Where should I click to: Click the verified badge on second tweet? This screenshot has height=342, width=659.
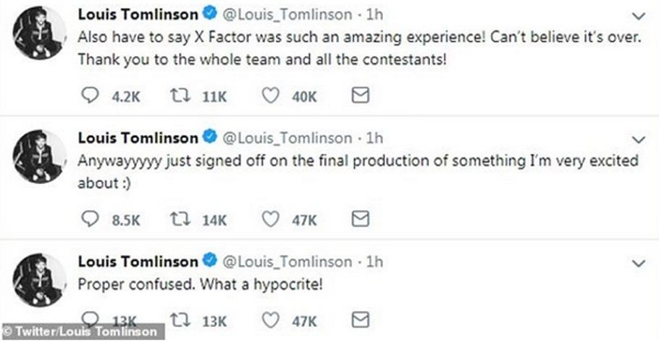pyautogui.click(x=209, y=138)
